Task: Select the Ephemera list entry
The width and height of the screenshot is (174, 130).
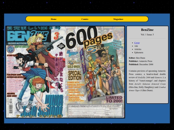Action: coord(139,53)
